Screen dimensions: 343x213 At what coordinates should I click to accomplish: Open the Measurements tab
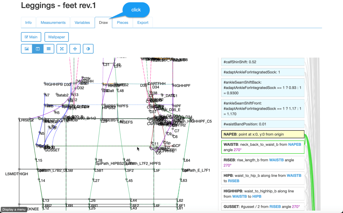coord(53,23)
